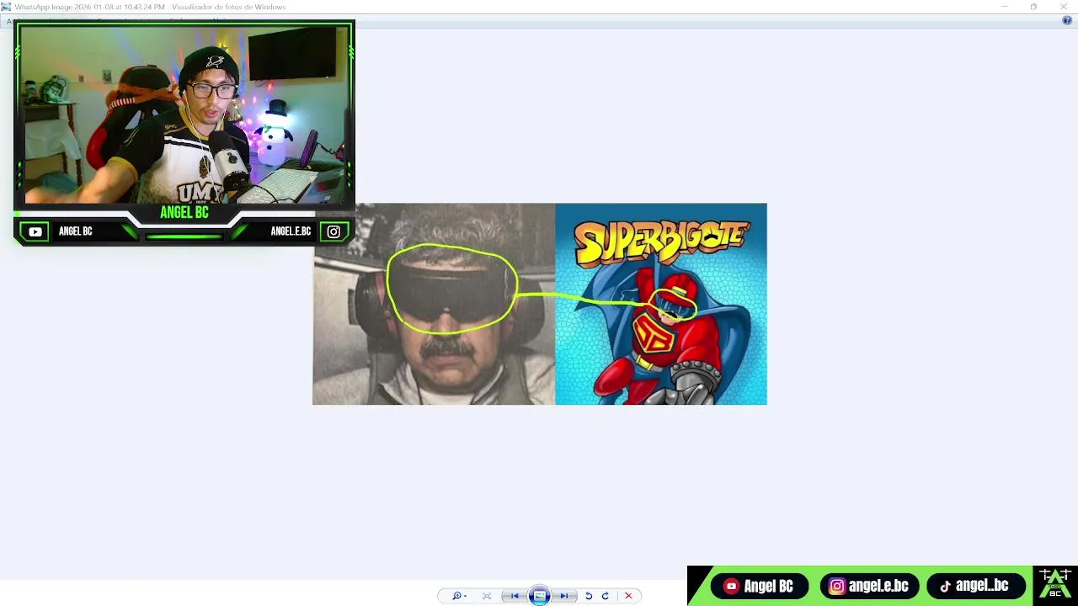This screenshot has height=606, width=1078.
Task: Go to the previous photo
Action: coord(513,596)
